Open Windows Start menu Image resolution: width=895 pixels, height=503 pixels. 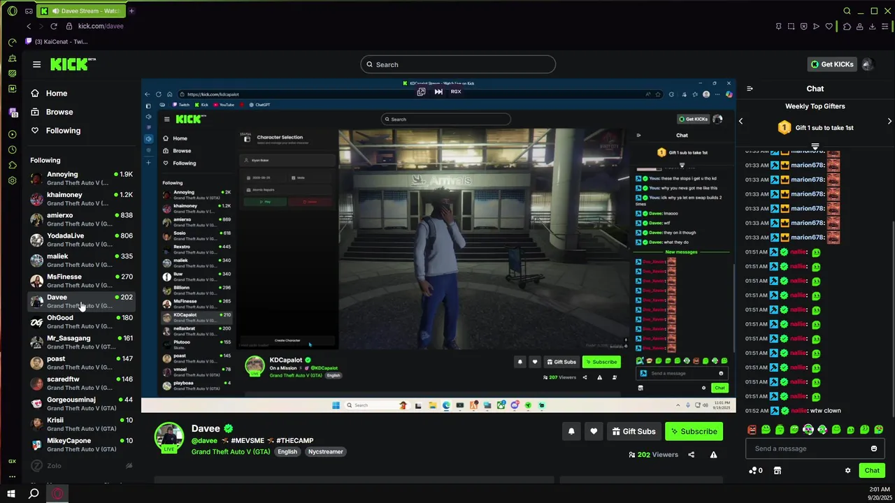(x=11, y=494)
